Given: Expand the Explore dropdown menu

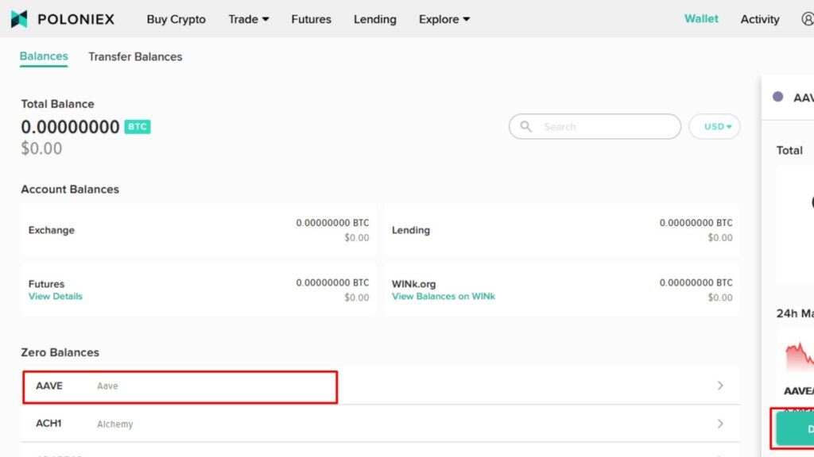Looking at the screenshot, I should 444,19.
